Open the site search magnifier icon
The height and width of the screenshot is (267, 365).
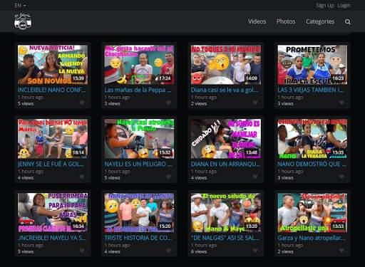click(348, 22)
